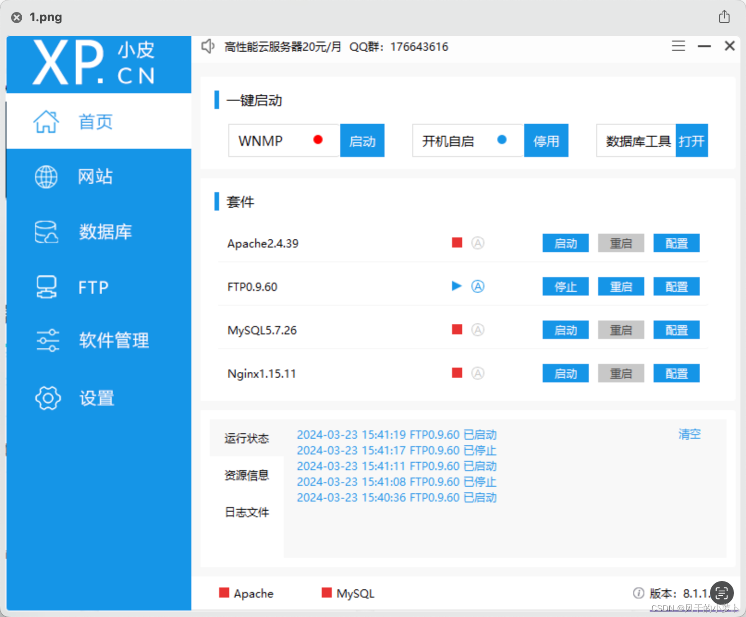Viewport: 746px width, 617px height.
Task: Clear the log with 清空
Action: click(x=690, y=434)
